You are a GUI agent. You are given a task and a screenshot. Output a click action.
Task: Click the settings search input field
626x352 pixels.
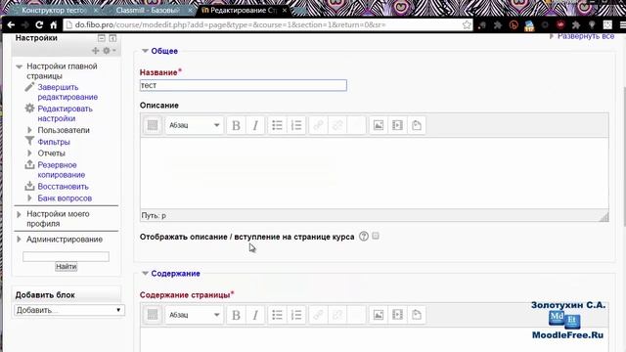point(66,256)
